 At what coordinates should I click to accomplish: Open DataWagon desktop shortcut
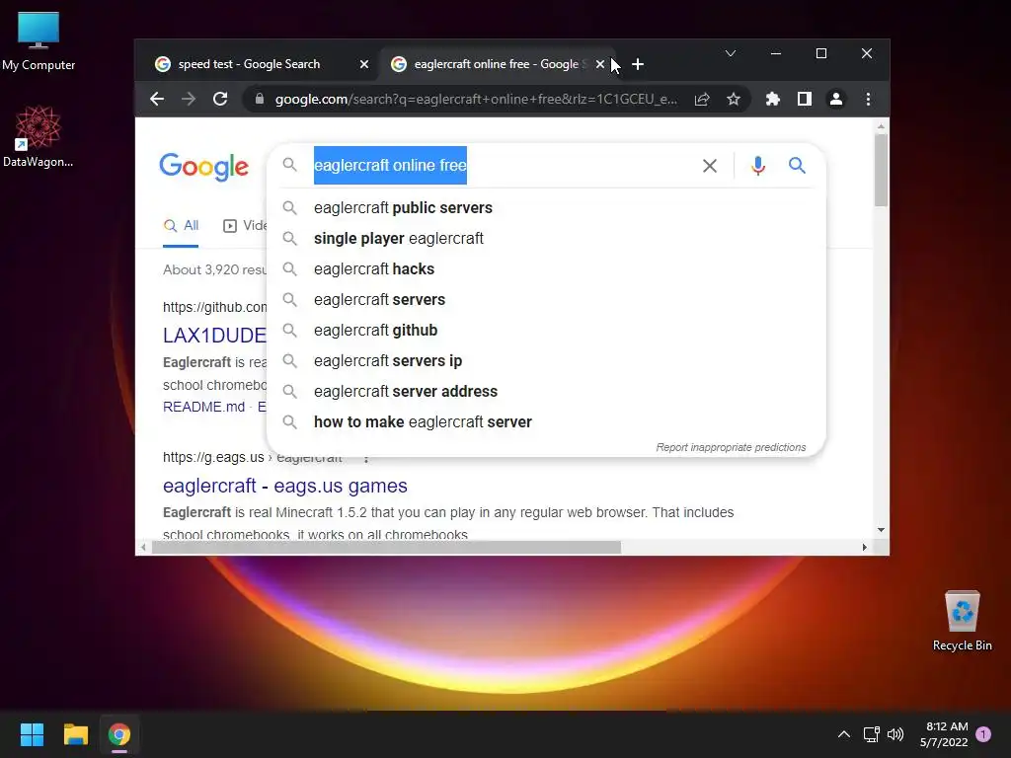click(39, 136)
